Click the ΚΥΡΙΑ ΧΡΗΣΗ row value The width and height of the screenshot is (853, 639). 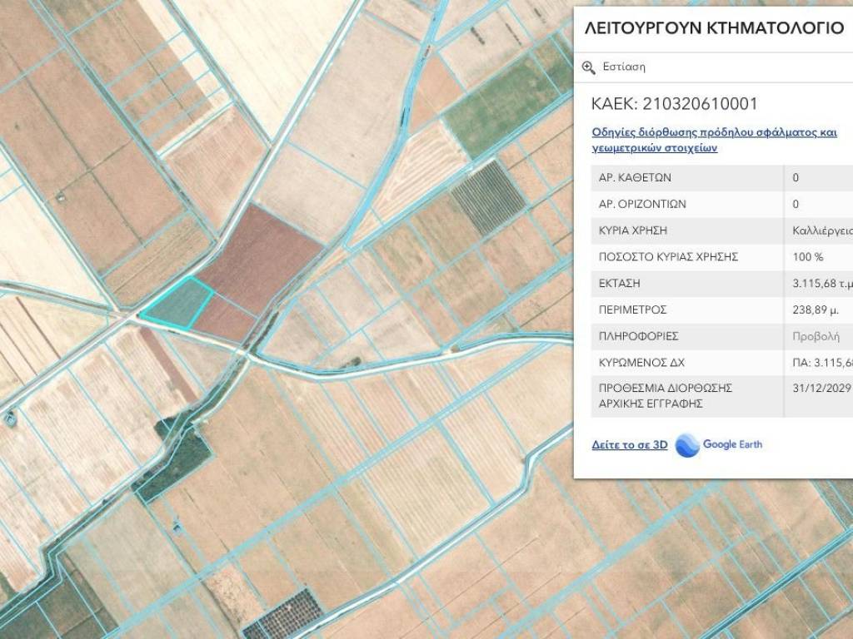[x=821, y=230]
